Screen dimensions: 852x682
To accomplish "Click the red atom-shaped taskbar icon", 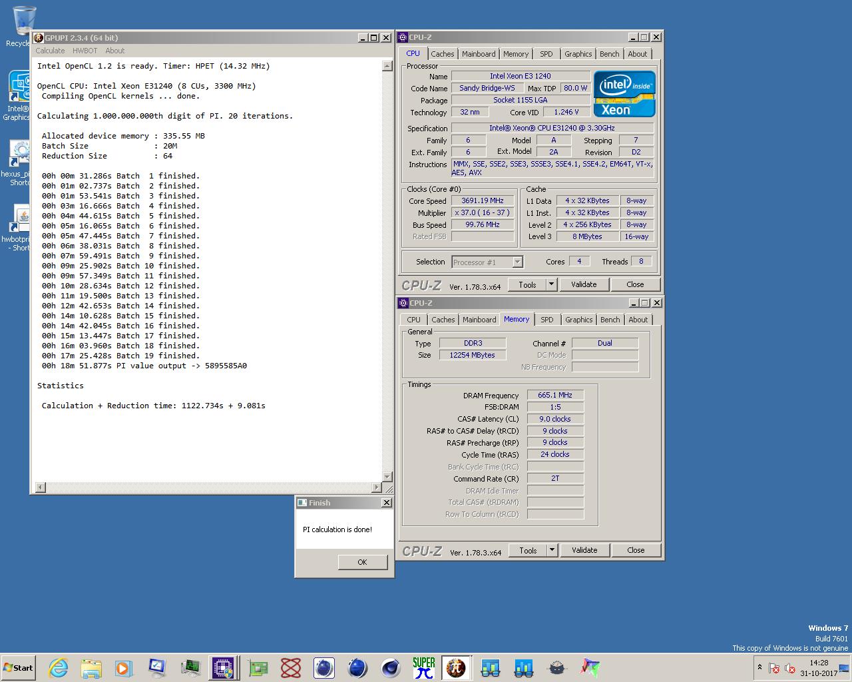I will (x=291, y=667).
